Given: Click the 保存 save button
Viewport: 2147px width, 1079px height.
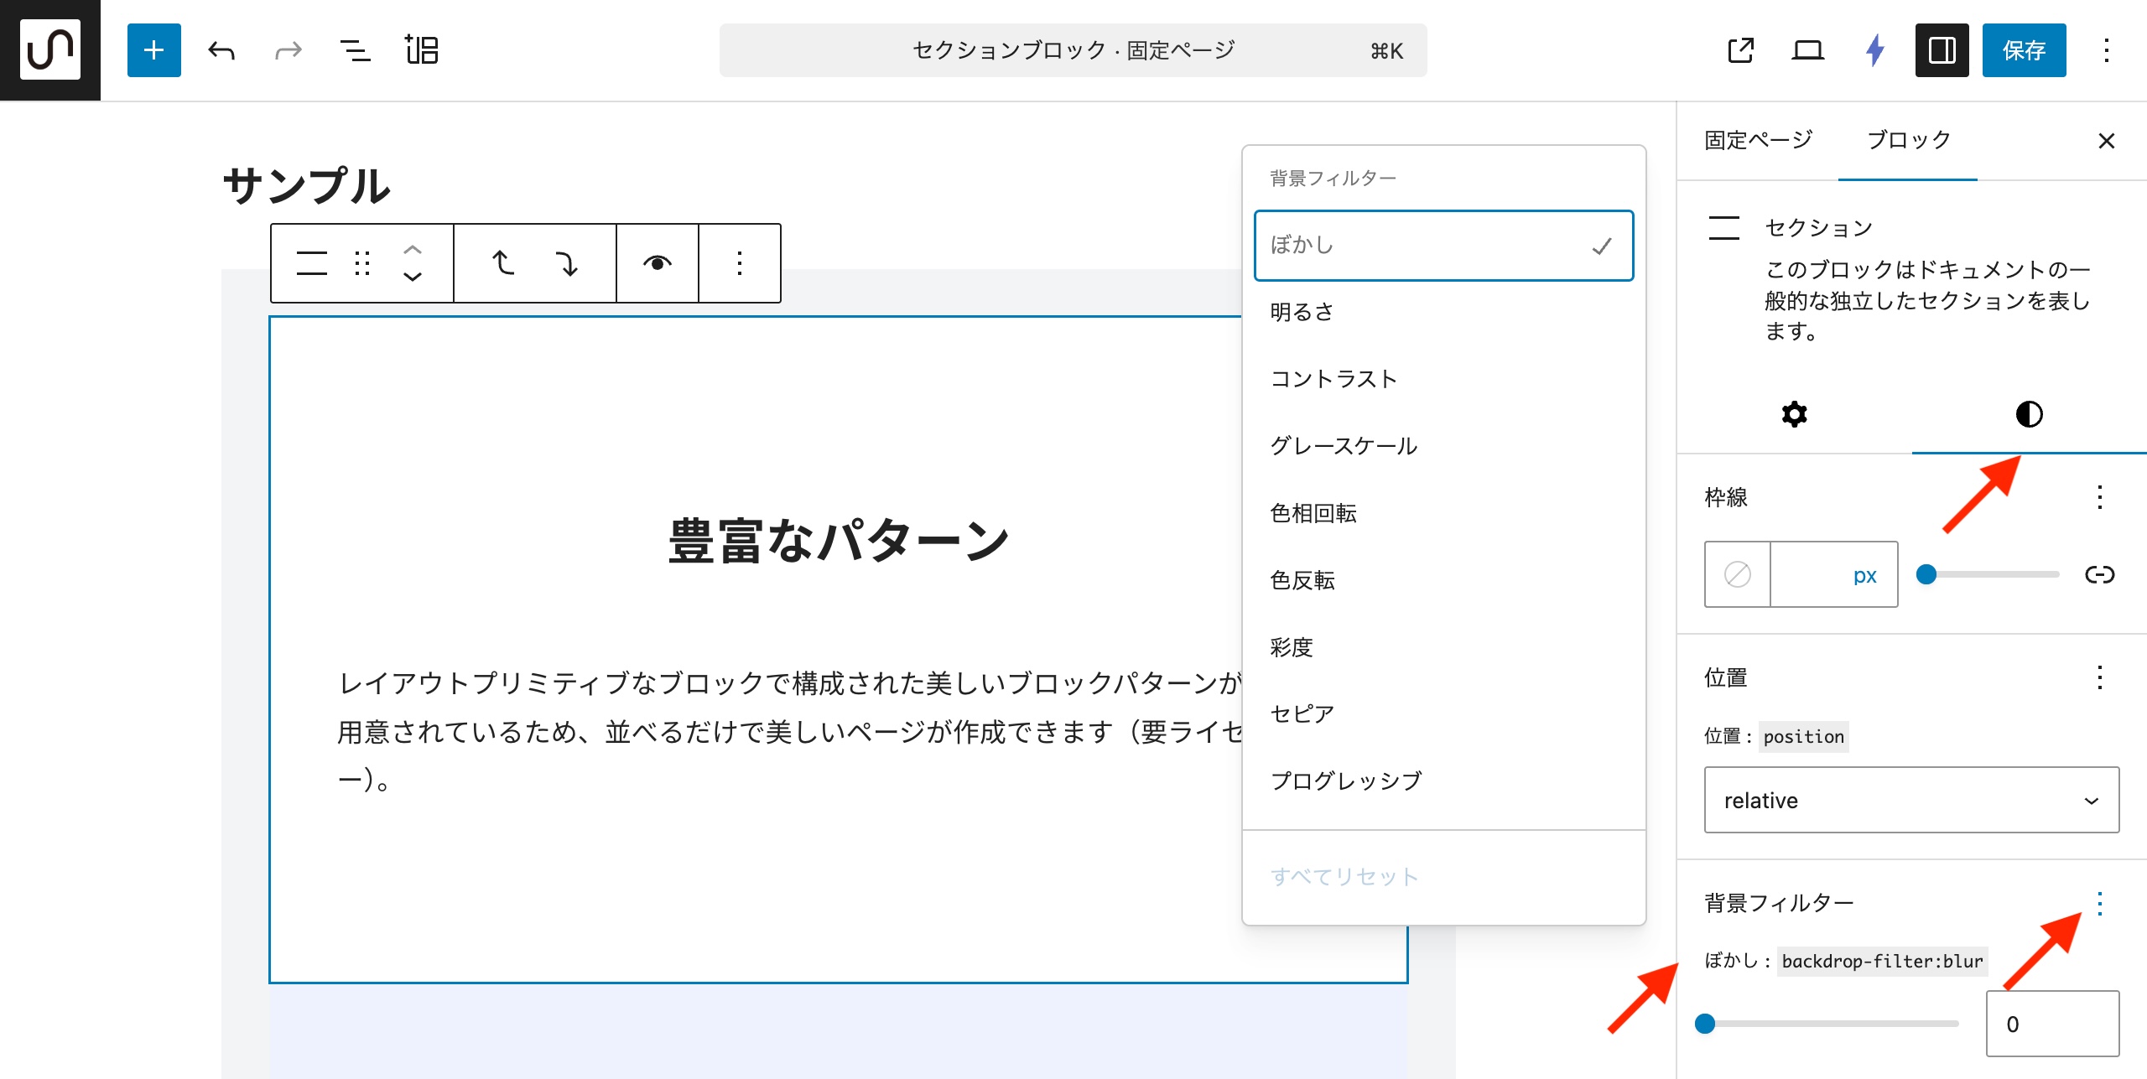Looking at the screenshot, I should (x=2023, y=50).
